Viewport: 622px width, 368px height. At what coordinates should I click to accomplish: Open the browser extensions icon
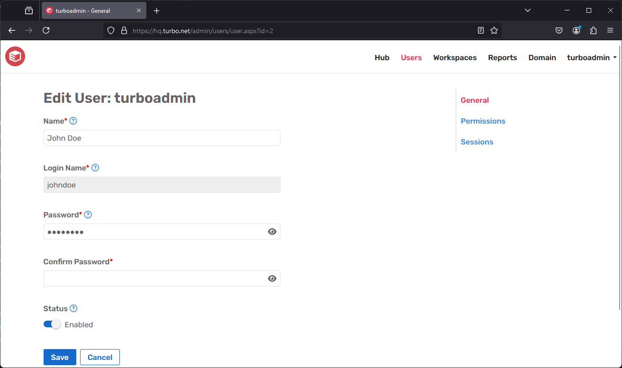pyautogui.click(x=593, y=30)
